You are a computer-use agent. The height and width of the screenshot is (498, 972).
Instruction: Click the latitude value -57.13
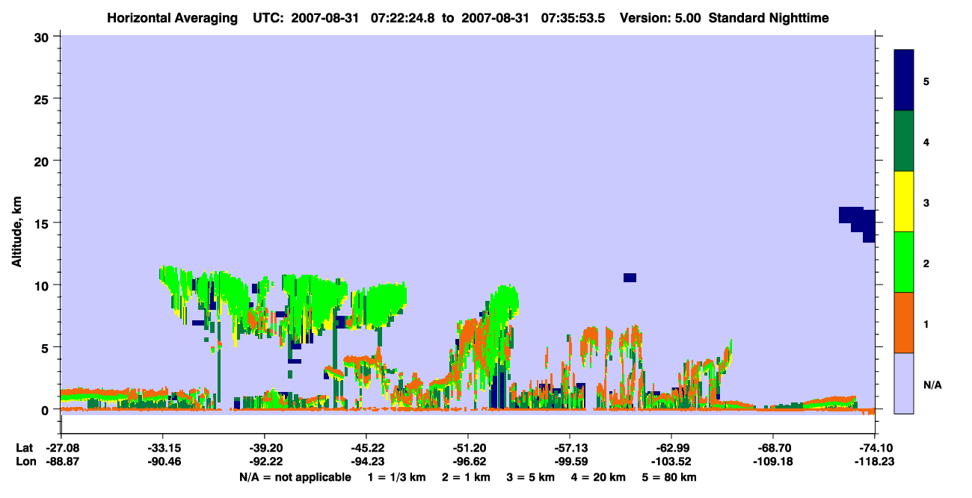[570, 448]
